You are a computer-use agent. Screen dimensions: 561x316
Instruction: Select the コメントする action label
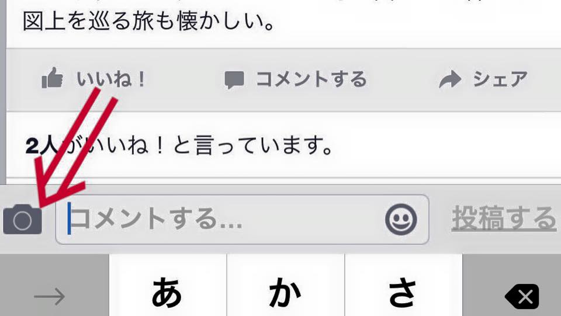tap(311, 79)
